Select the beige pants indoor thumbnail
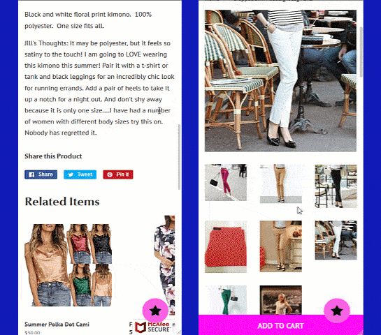 (280, 246)
